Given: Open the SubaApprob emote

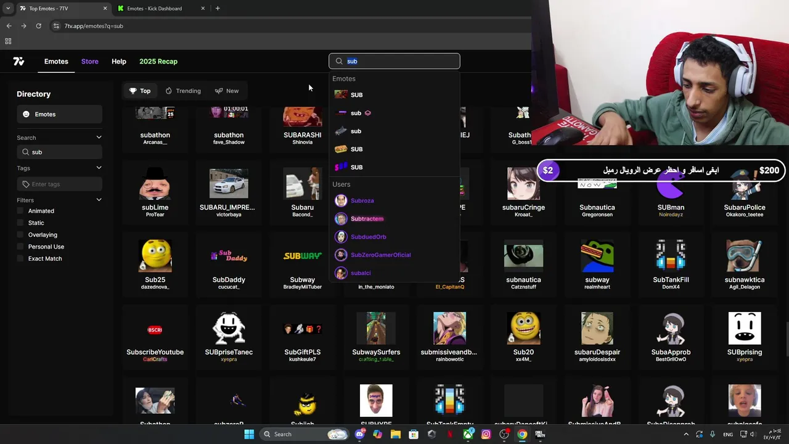Looking at the screenshot, I should click(x=671, y=336).
